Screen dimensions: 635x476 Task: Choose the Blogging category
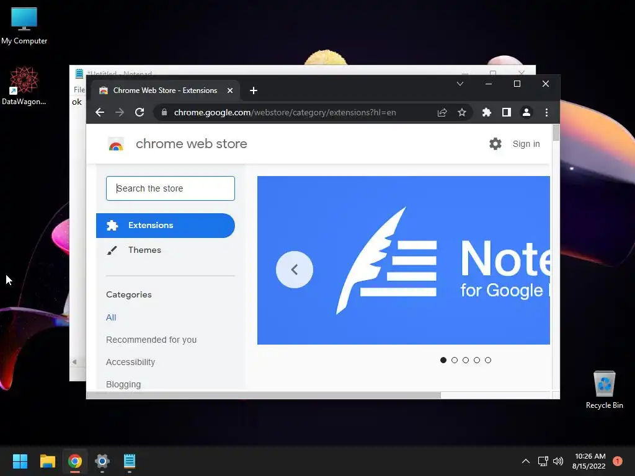click(x=123, y=384)
